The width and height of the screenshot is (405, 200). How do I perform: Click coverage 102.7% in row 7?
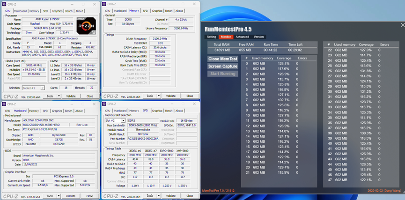(283, 100)
